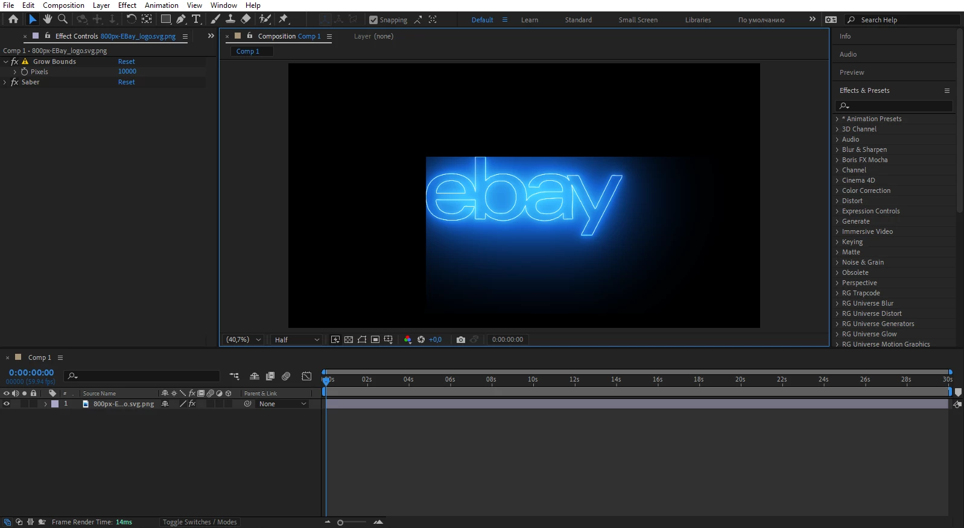Screen dimensions: 964x528
Task: Hide layer 1 with its eye icon
Action: click(x=7, y=404)
